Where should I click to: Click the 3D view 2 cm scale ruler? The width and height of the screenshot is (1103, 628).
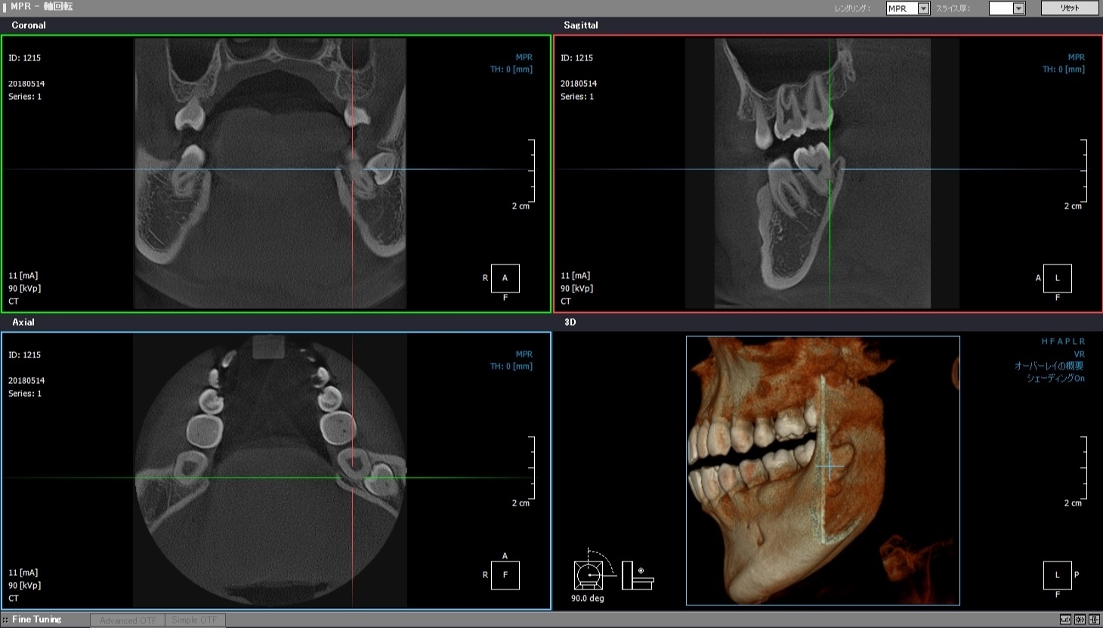1083,468
